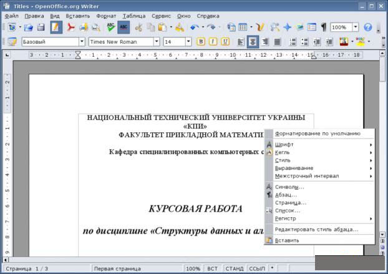
Task: Apply Highlighting color icon
Action: 361,42
